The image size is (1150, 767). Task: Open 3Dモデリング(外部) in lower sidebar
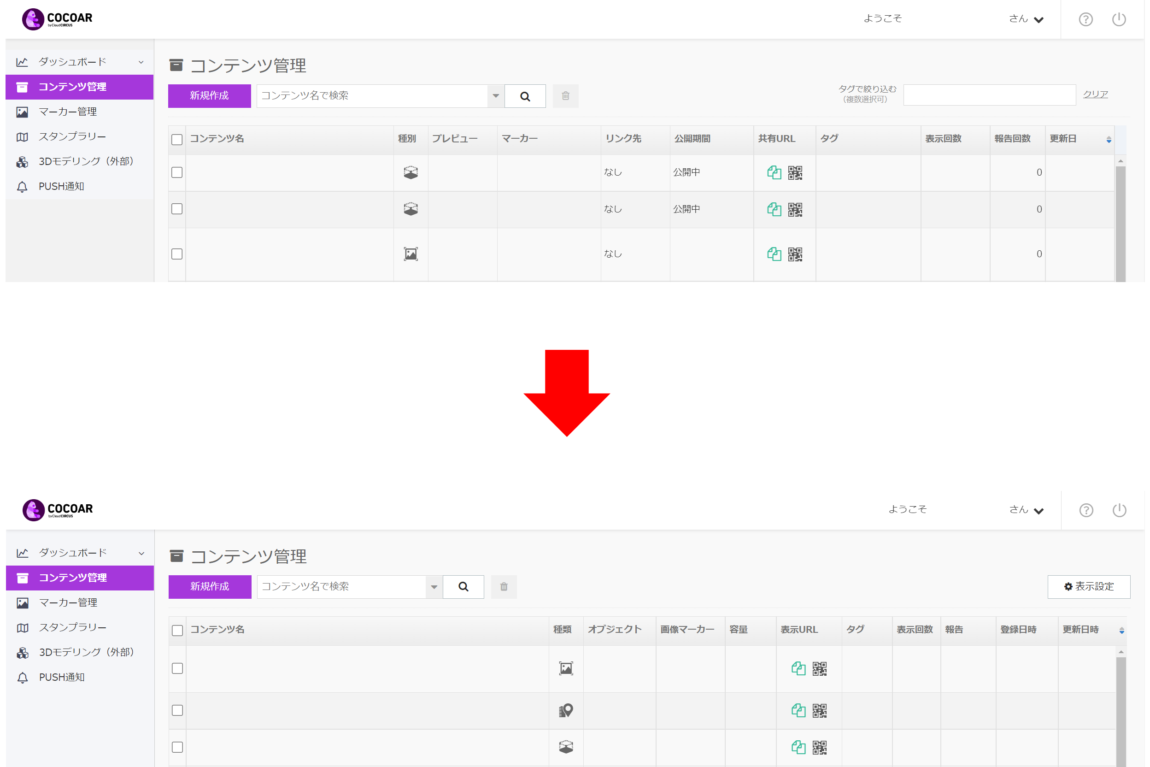tap(80, 653)
